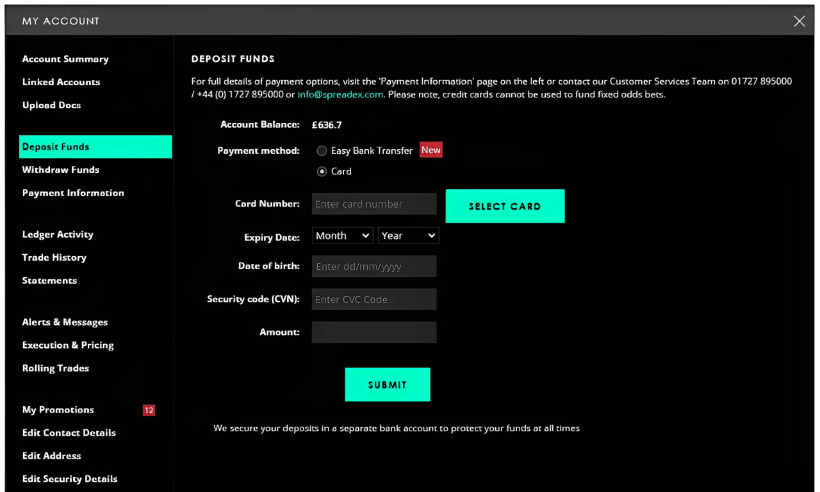Click the Date of birth field
The width and height of the screenshot is (820, 492).
(x=373, y=266)
